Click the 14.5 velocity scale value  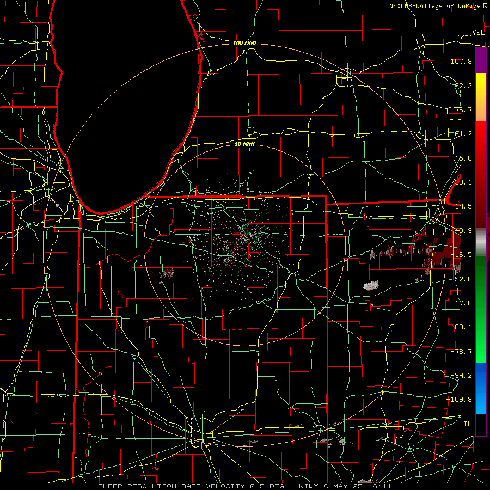click(463, 206)
